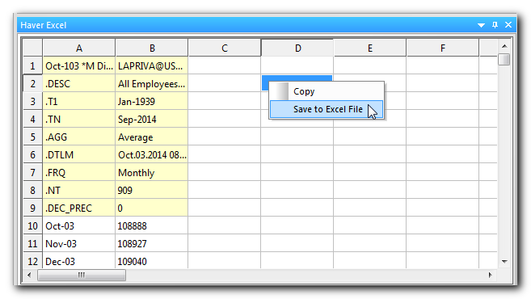
Task: Toggle the pin icon on Haver Excel panel
Action: point(495,25)
